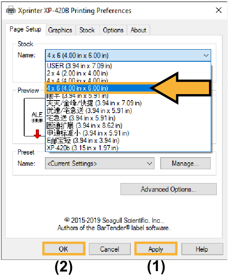Collapse the Stock Name dropdown arrow
Viewport: 228px width, 275px height.
(x=206, y=56)
